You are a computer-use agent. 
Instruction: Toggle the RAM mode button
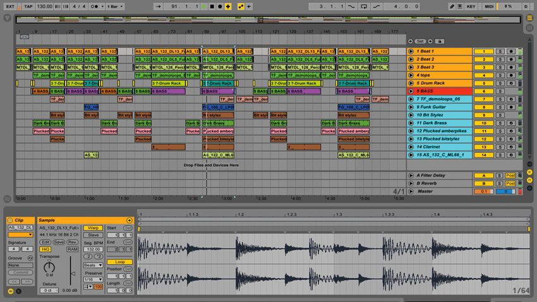72,250
